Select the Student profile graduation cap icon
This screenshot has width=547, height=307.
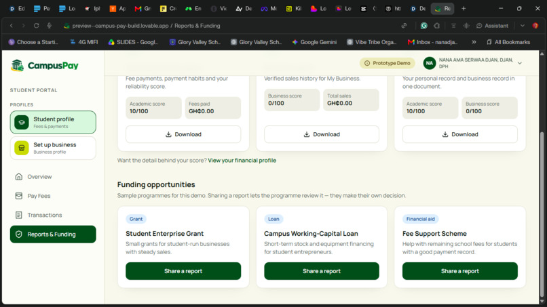[x=22, y=122]
